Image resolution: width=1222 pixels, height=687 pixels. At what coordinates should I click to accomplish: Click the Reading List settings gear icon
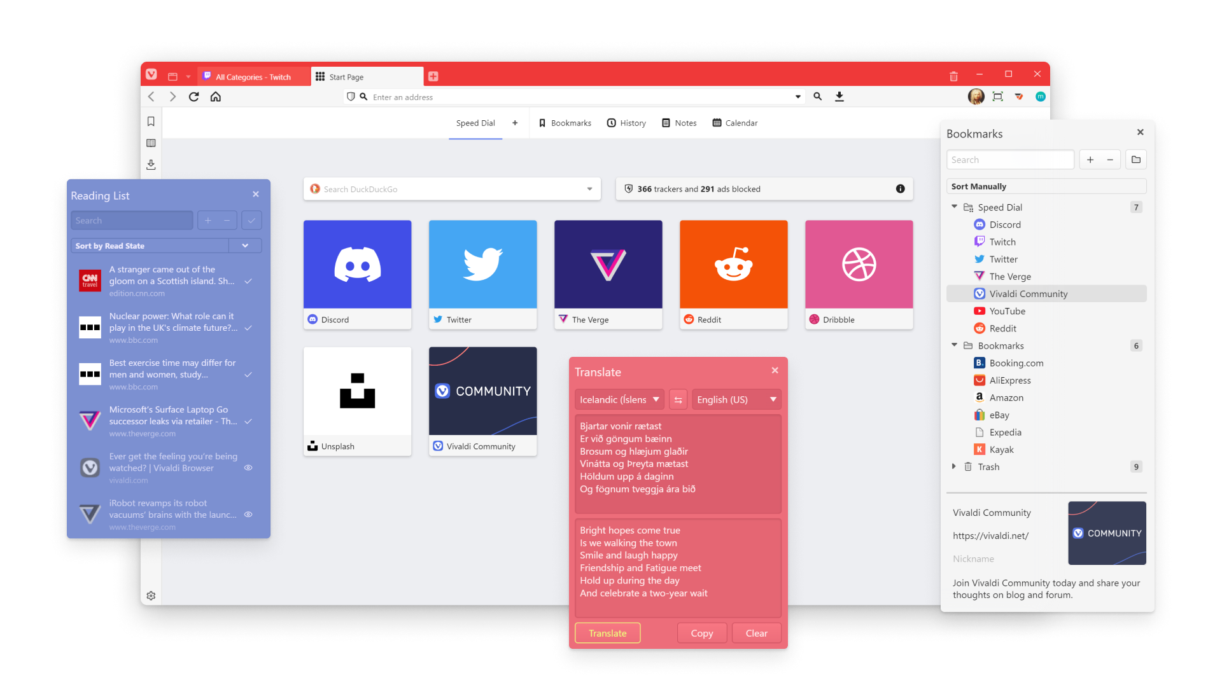pyautogui.click(x=151, y=595)
